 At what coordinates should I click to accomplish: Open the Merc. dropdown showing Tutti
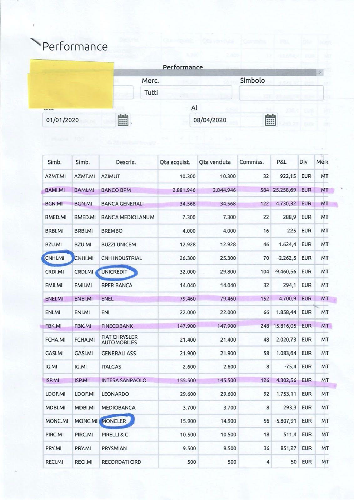tap(186, 92)
